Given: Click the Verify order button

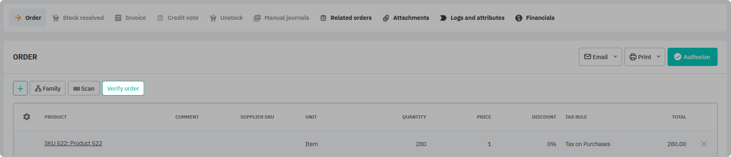Looking at the screenshot, I should (x=123, y=88).
